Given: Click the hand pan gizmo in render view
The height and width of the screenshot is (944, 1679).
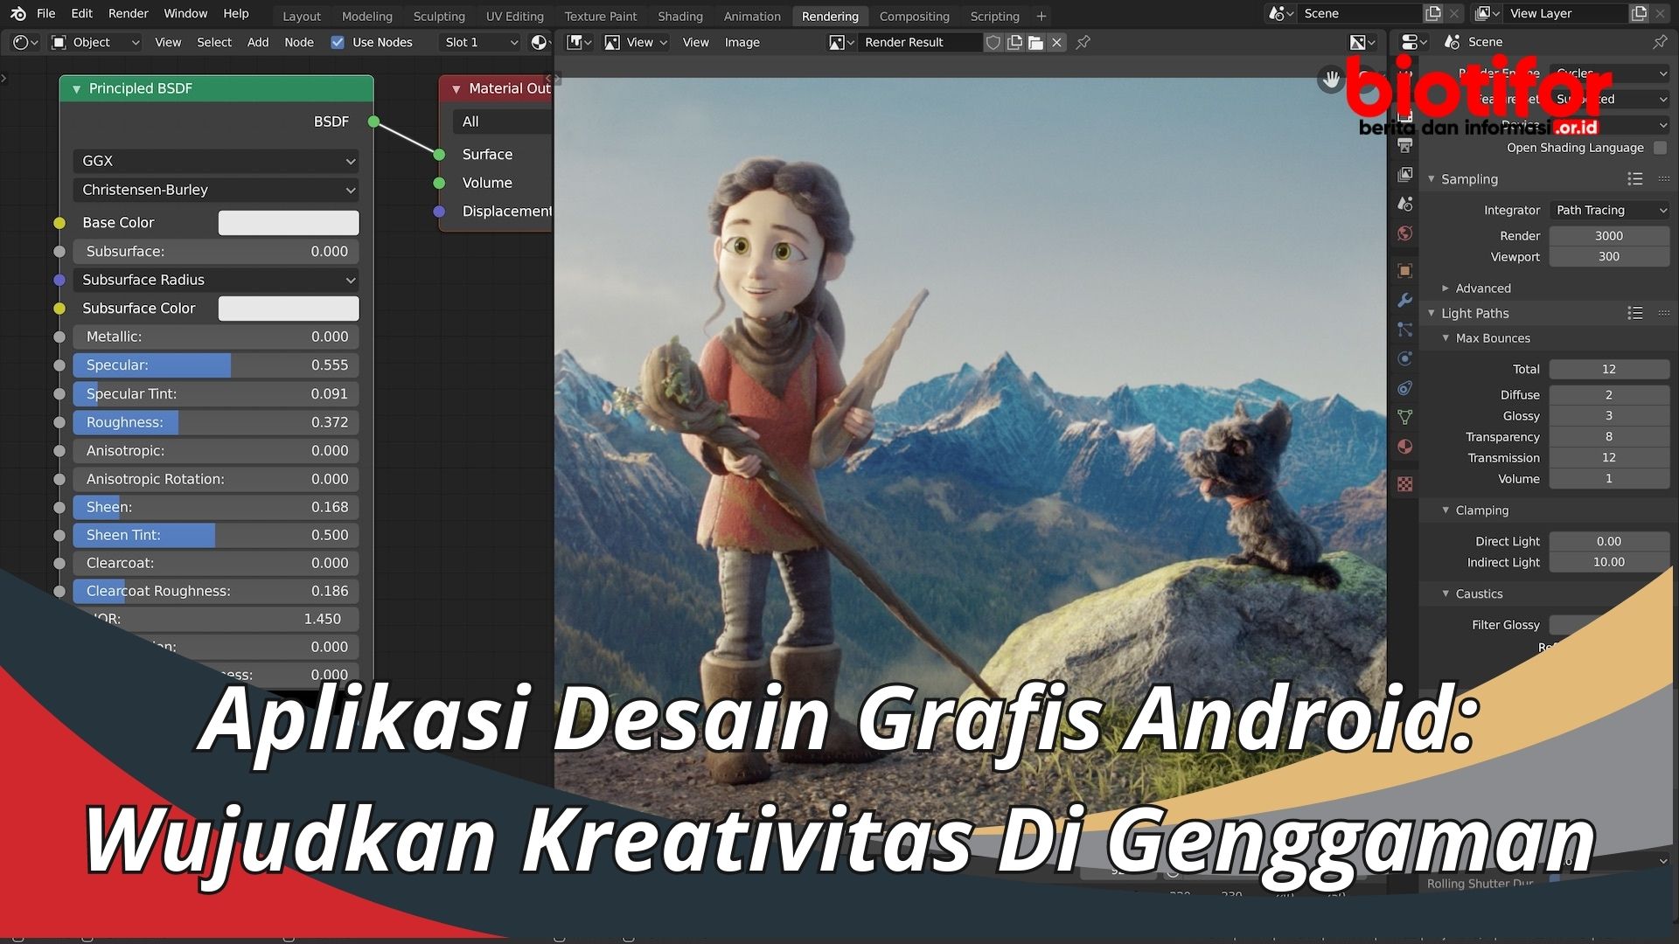Looking at the screenshot, I should 1331,80.
